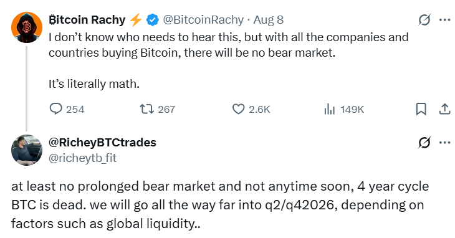The height and width of the screenshot is (238, 455).
Task: Visit the @richeytb_fit handle
Action: pos(83,158)
